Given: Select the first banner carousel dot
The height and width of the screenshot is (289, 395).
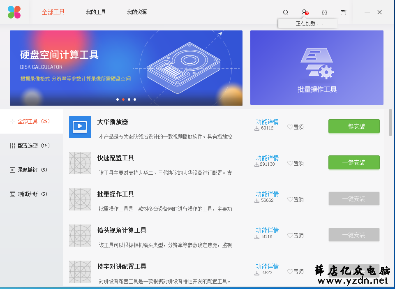Looking at the screenshot, I should pos(118,99).
